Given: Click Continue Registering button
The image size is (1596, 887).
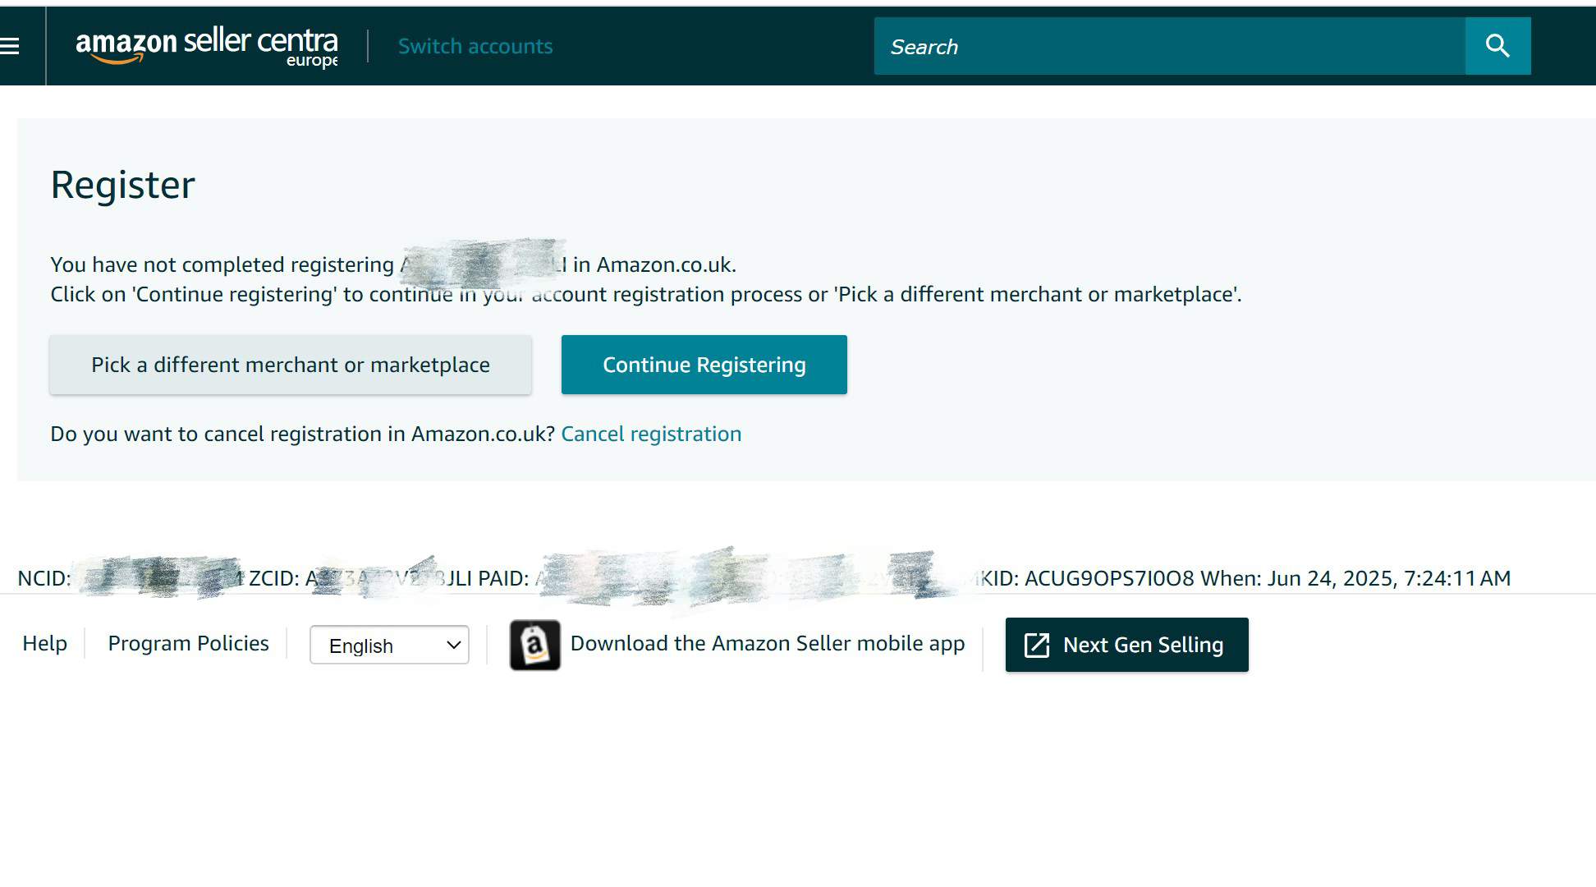Looking at the screenshot, I should coord(704,365).
